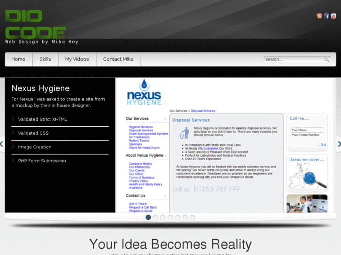This screenshot has height=255, width=341.
Task: Open the Company History link
Action: click(x=141, y=164)
